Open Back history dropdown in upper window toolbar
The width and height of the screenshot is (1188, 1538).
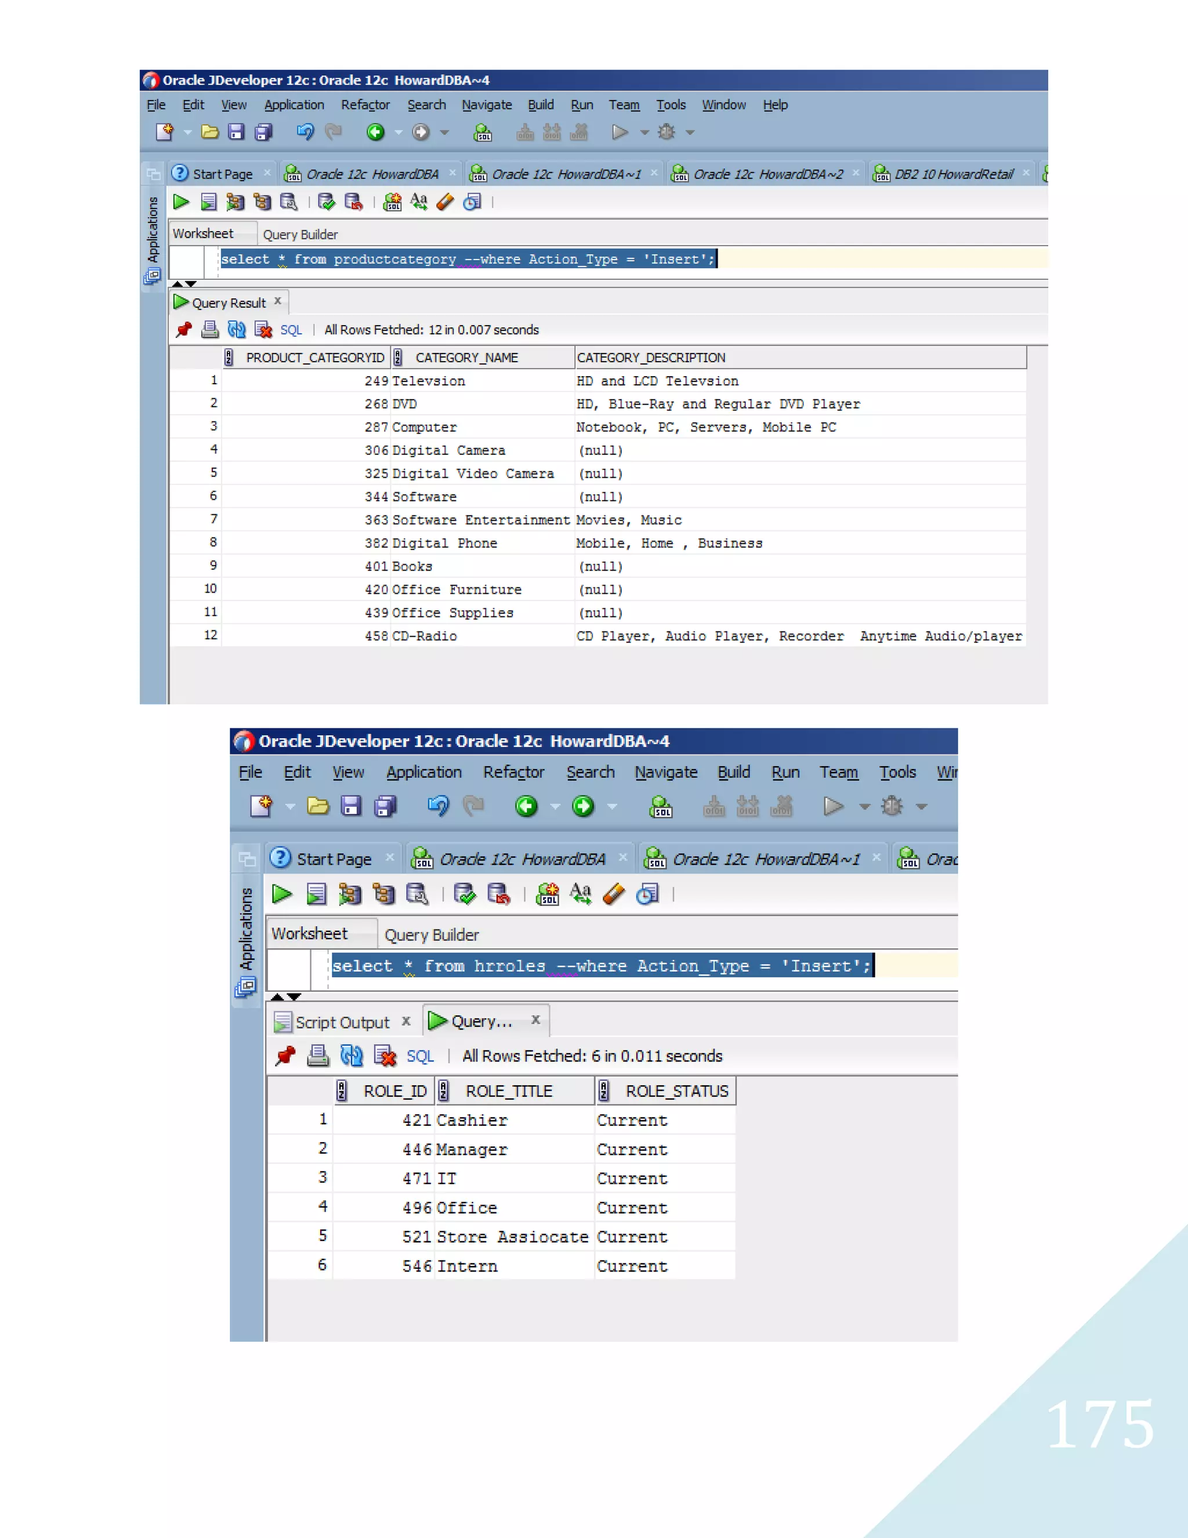[399, 132]
